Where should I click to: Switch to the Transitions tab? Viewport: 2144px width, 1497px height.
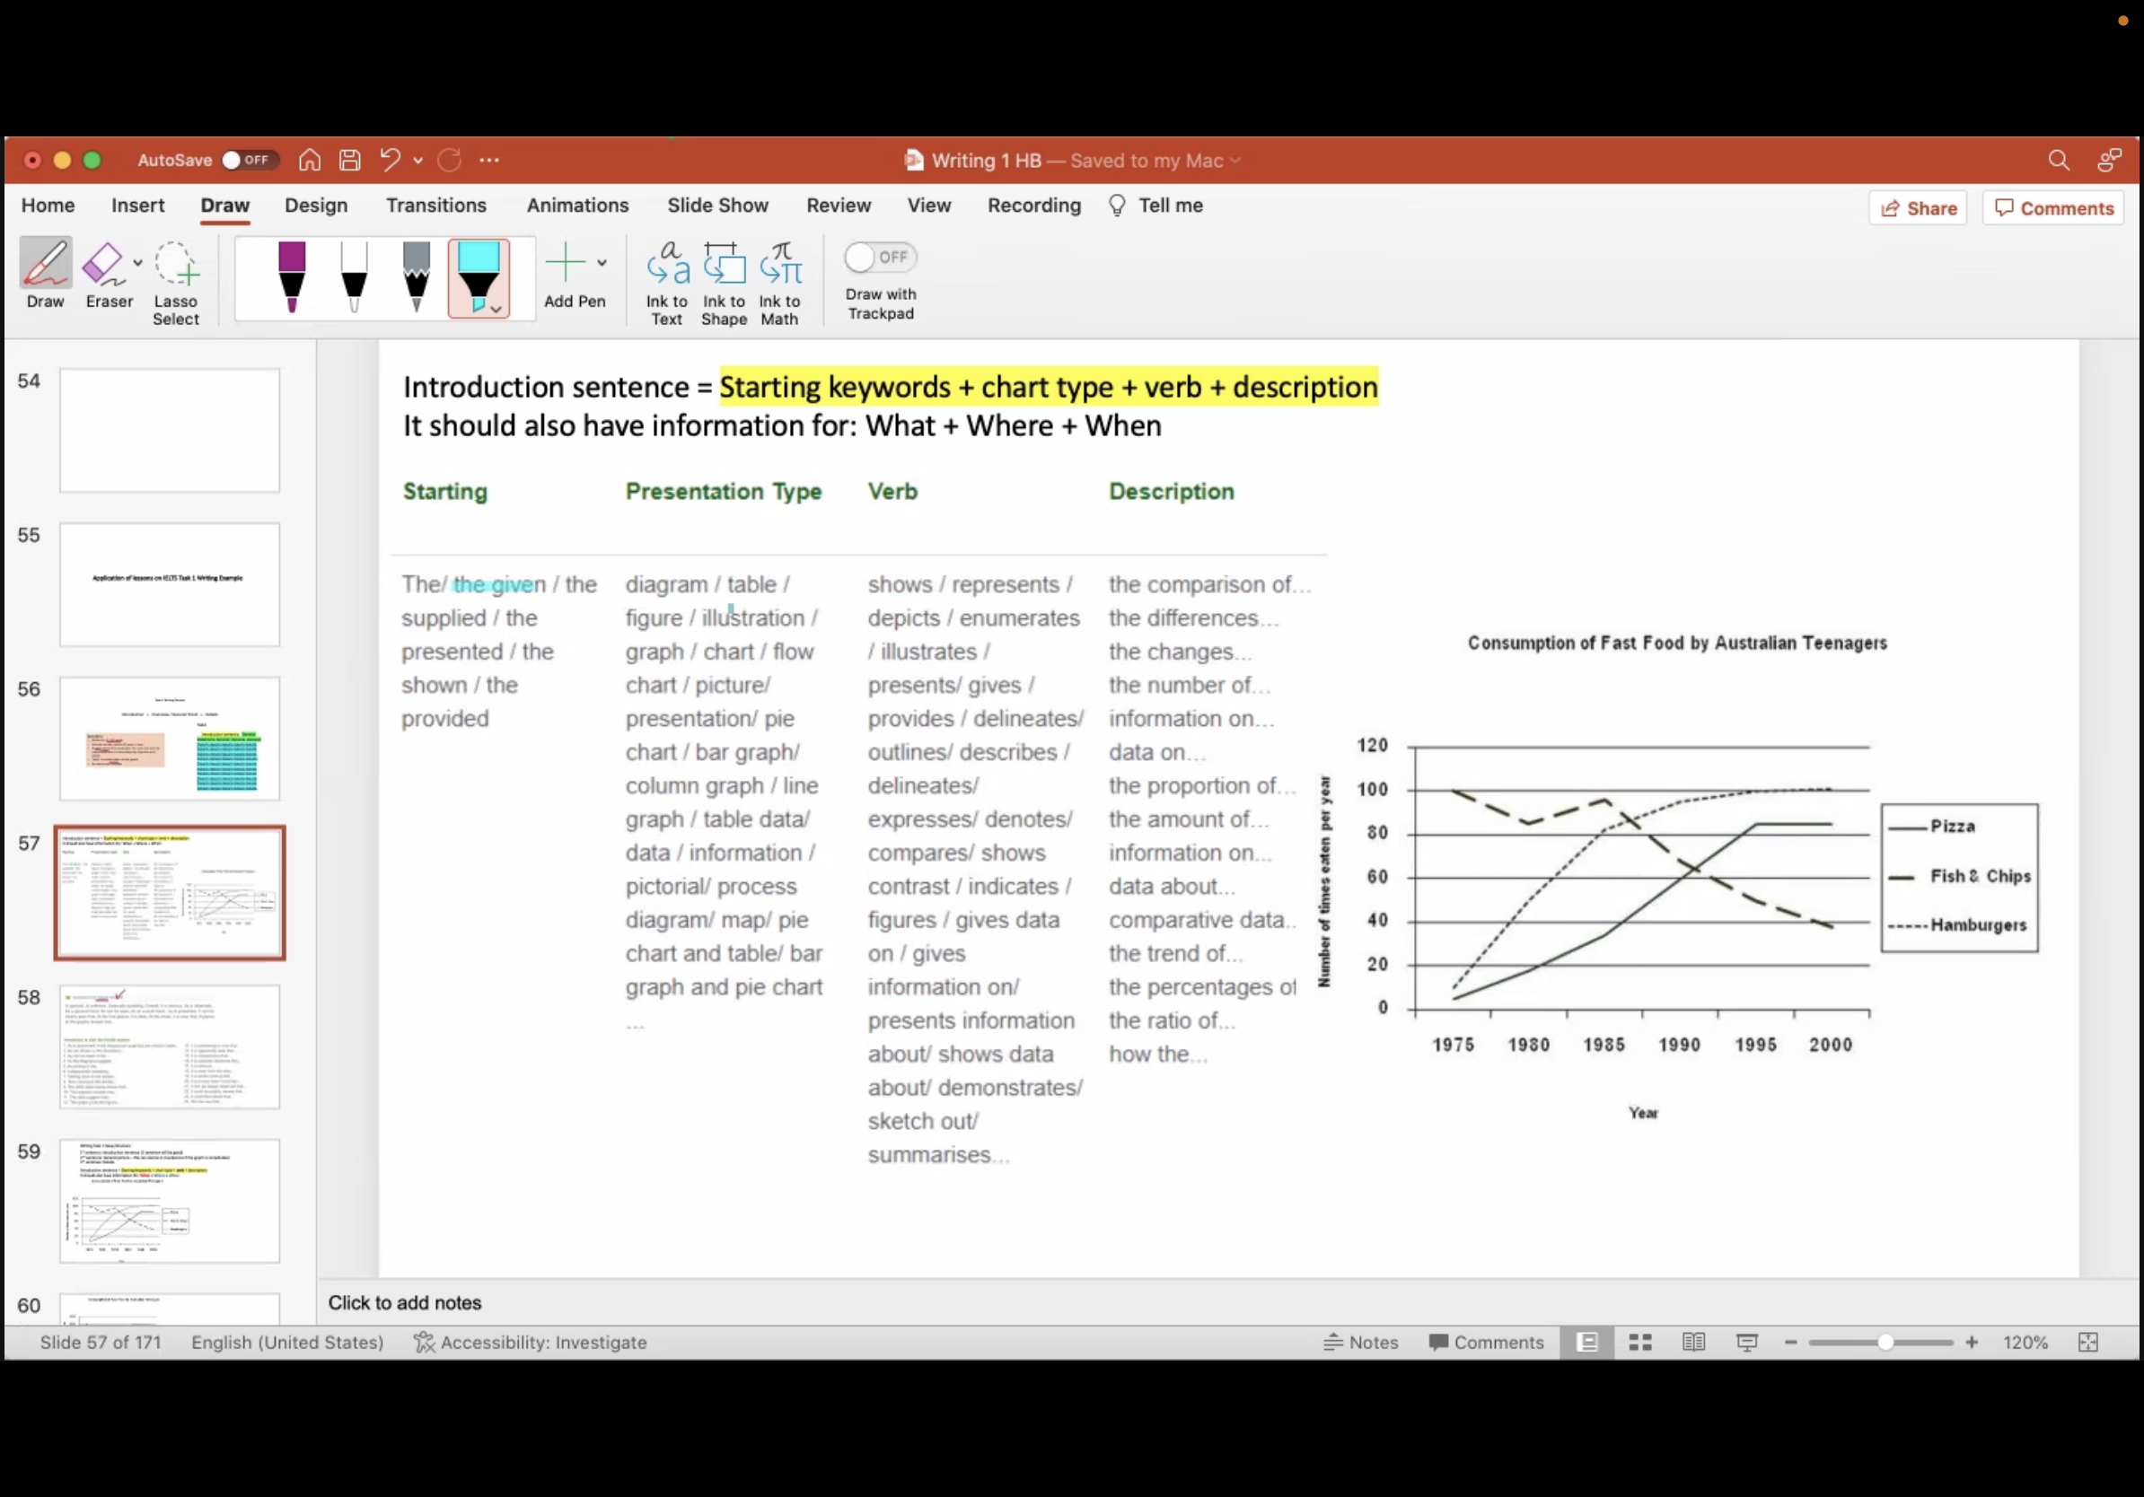436,206
